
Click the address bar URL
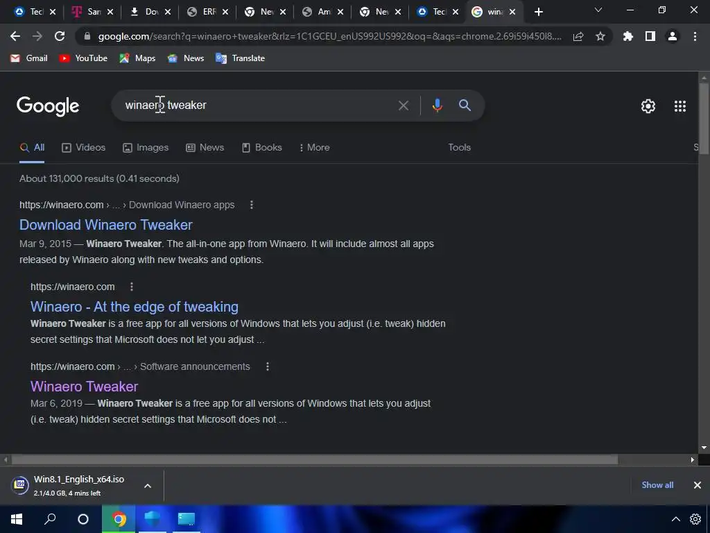point(329,36)
